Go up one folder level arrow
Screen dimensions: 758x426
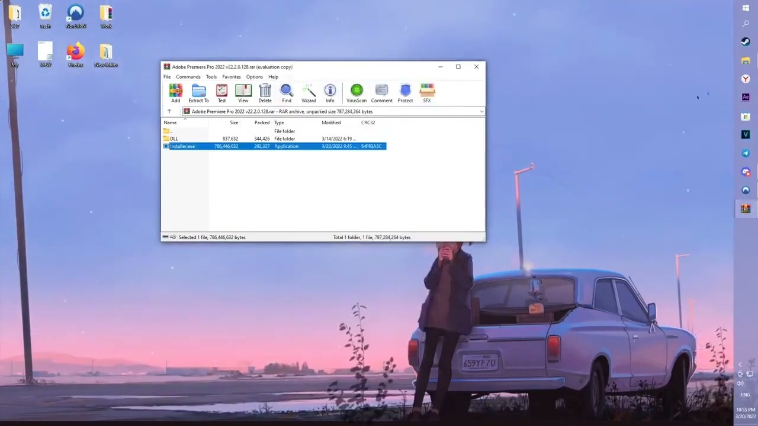(169, 111)
